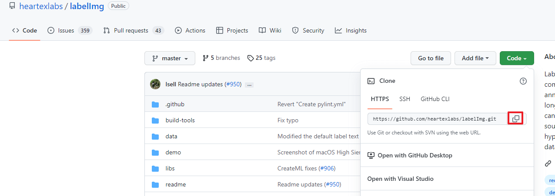Open the Security tab
Image resolution: width=555 pixels, height=196 pixels.
click(308, 30)
